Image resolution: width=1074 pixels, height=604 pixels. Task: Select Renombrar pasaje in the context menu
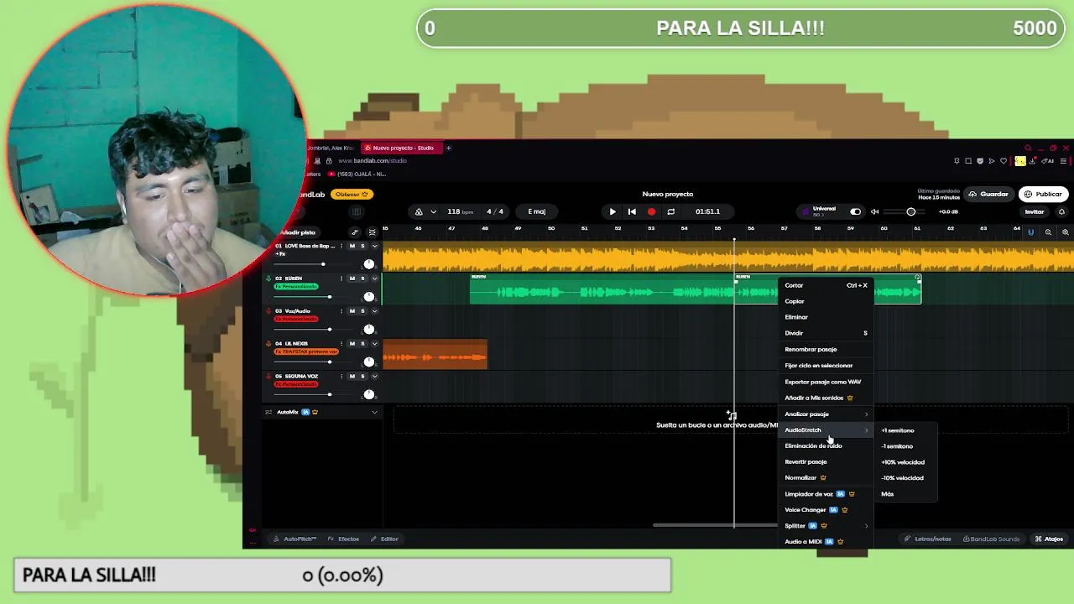(826, 349)
